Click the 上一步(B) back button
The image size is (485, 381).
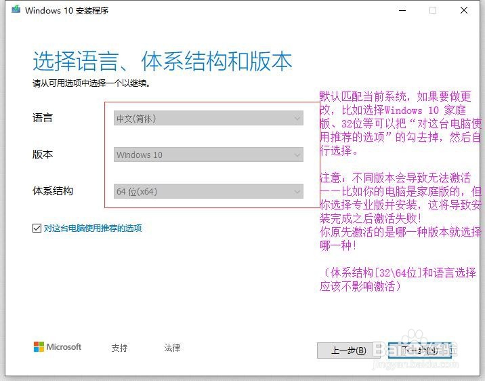348,350
